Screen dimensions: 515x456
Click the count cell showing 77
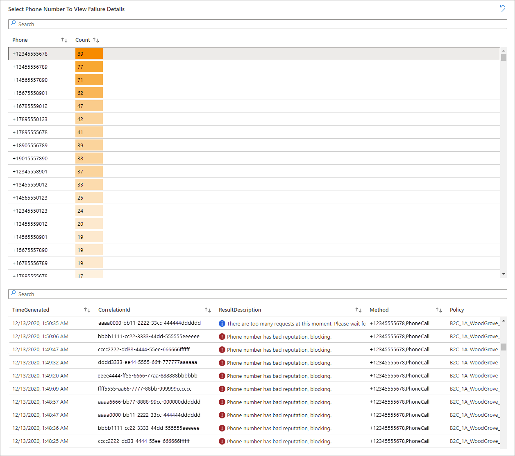(x=89, y=67)
